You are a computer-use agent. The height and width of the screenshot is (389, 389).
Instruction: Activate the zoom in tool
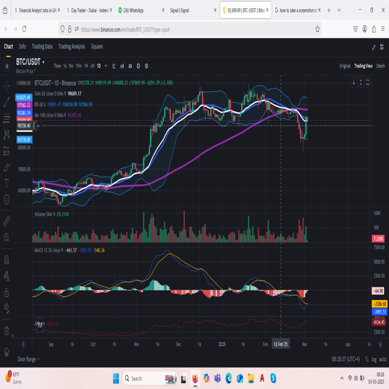[7, 237]
